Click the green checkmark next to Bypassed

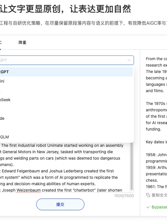[x=148, y=207]
